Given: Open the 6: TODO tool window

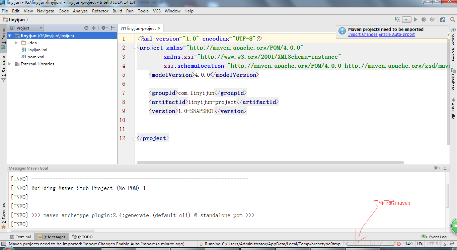Looking at the screenshot, I should [83, 237].
